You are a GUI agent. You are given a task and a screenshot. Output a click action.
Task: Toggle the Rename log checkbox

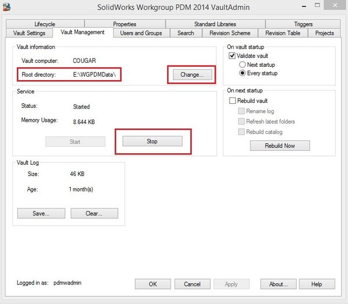point(241,111)
